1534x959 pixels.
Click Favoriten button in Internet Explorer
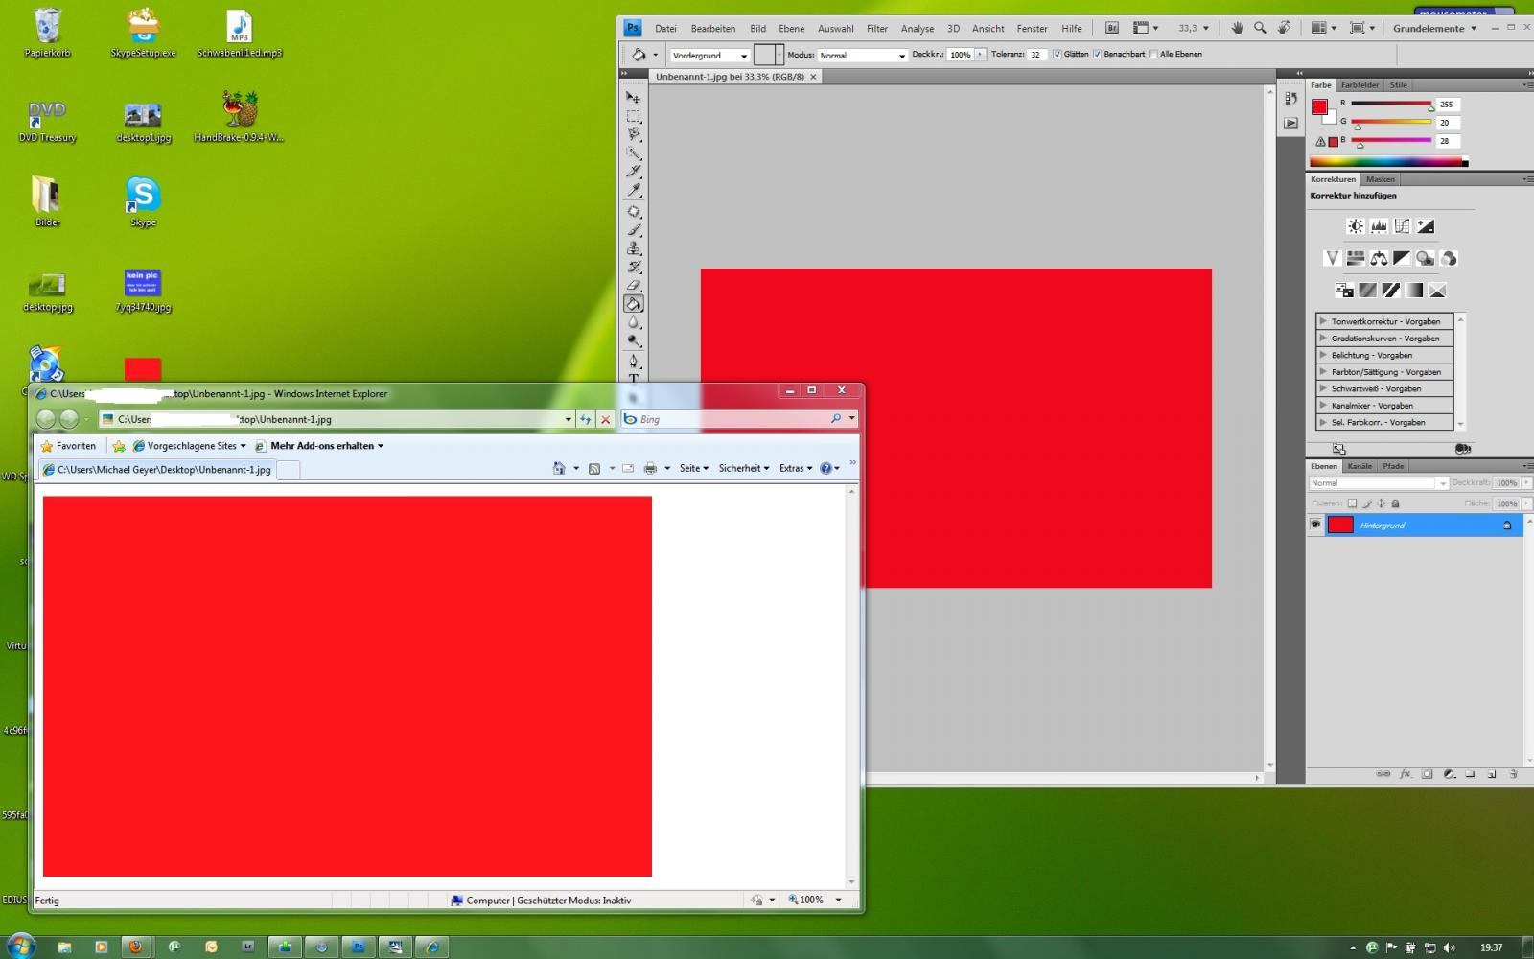68,446
